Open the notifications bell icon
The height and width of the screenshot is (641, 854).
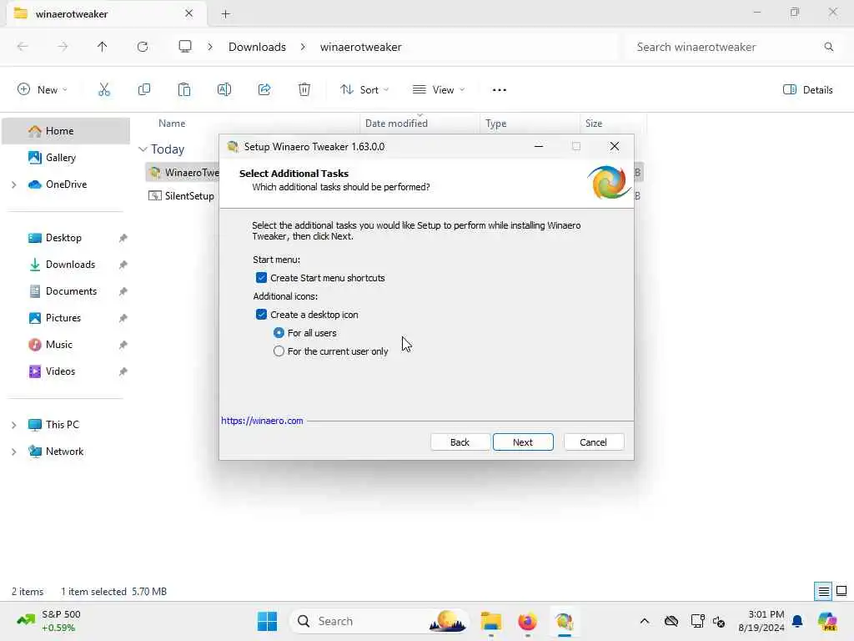[x=797, y=621]
